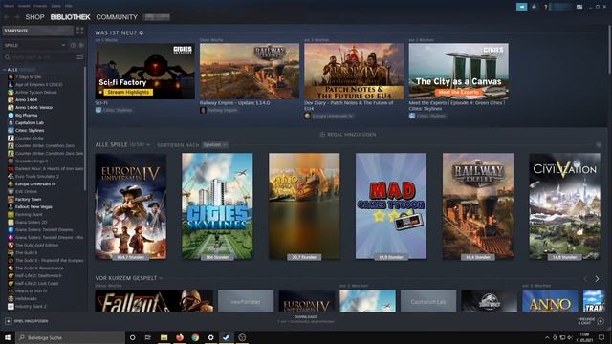612x344 pixels.
Task: Click the blue announcements icon in title bar
Action: [521, 7]
